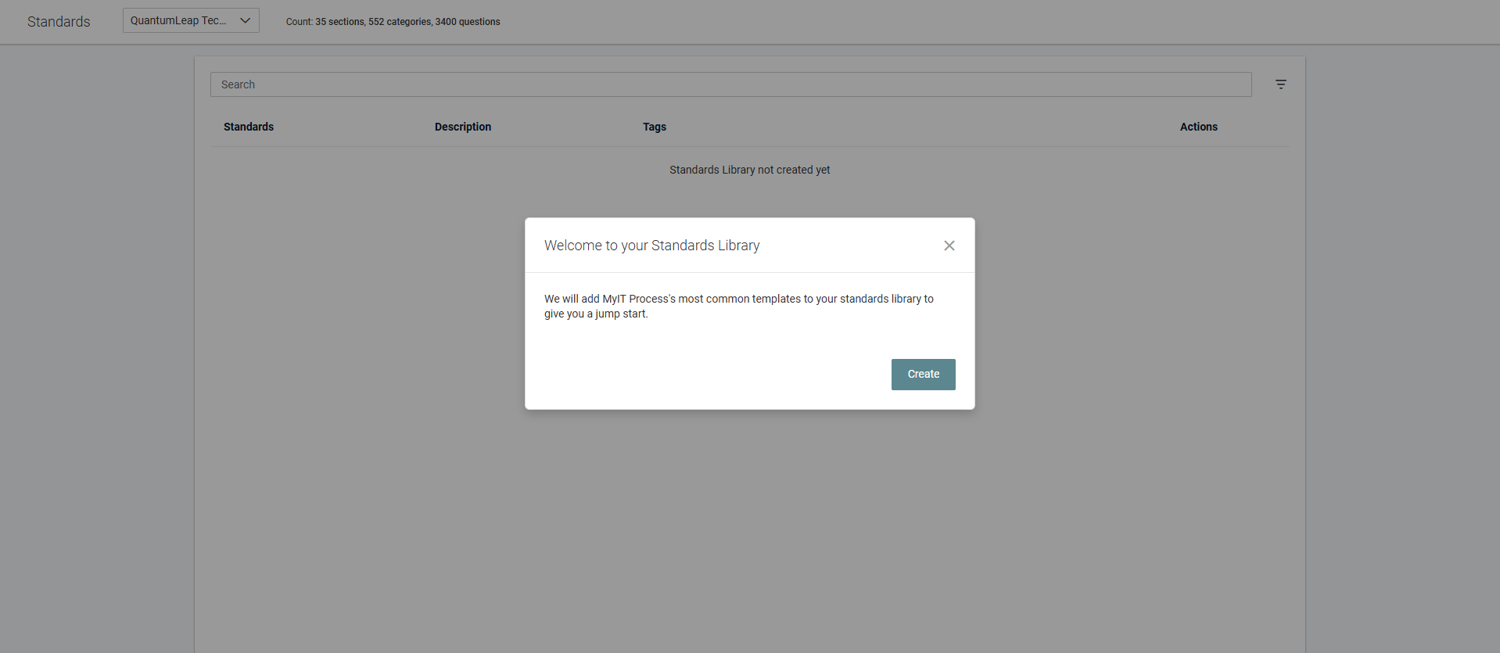
Task: Click the Tags column header
Action: point(654,127)
